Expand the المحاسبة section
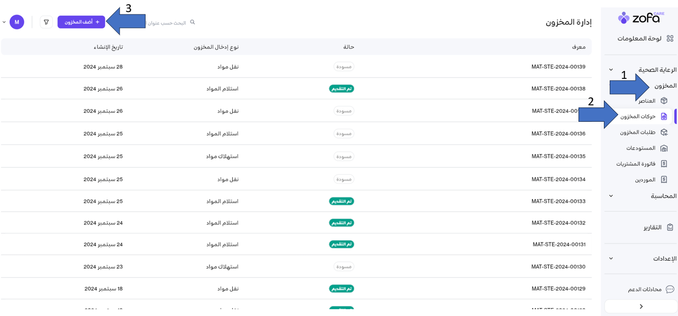The width and height of the screenshot is (678, 316). pyautogui.click(x=611, y=196)
